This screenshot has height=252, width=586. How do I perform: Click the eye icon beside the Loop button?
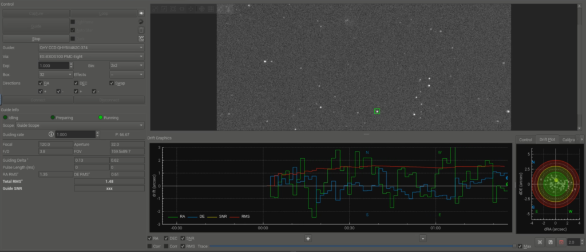pos(141,13)
